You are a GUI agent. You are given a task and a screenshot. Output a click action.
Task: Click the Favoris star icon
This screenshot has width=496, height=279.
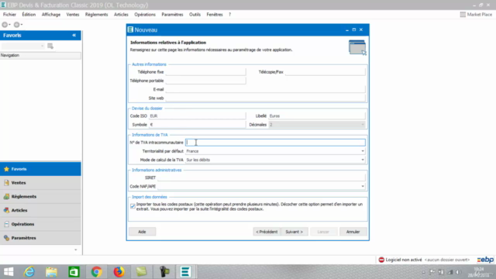pyautogui.click(x=6, y=169)
